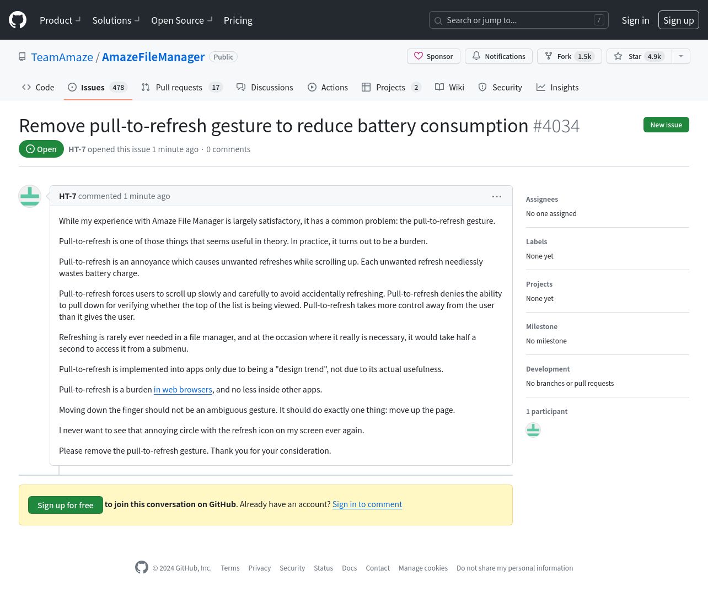Click the Sign up button in header

pos(679,20)
